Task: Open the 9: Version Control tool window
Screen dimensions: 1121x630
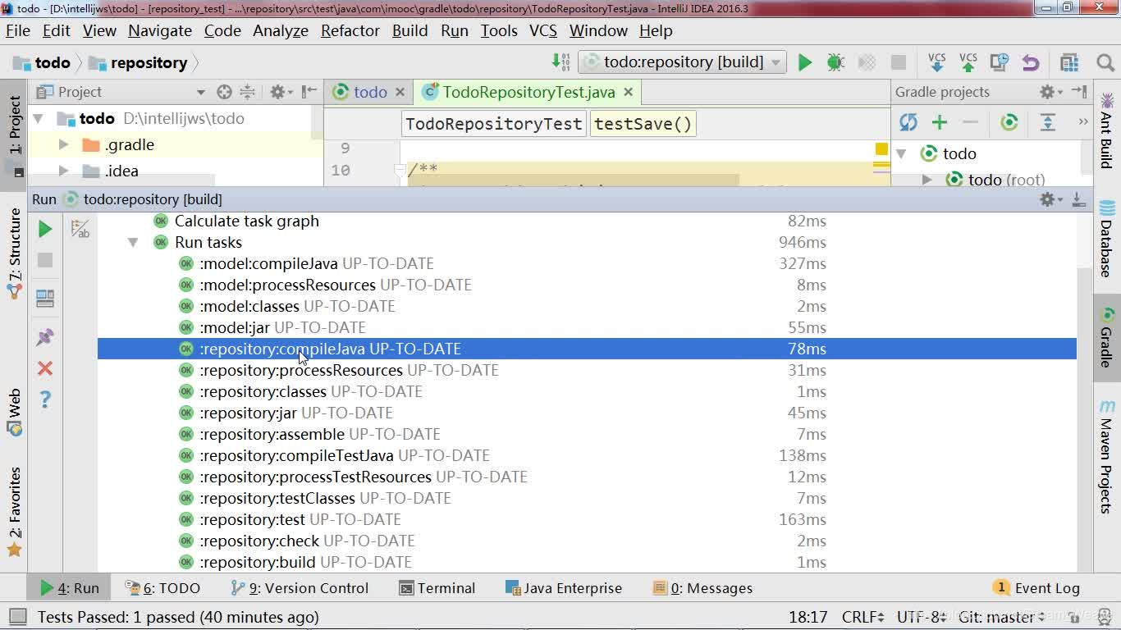Action: [x=300, y=588]
